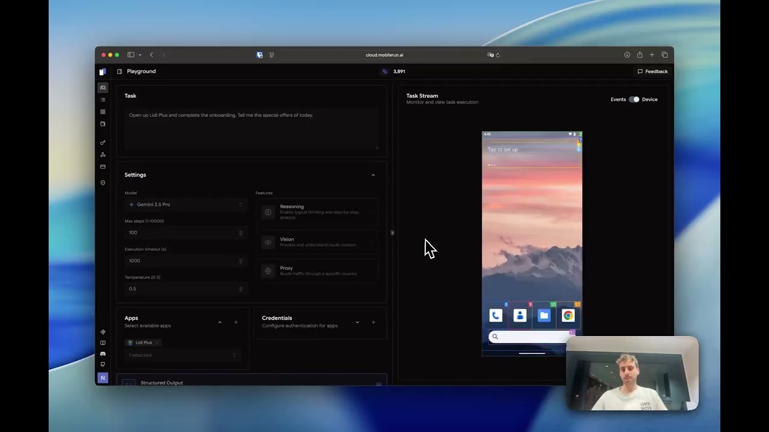Open Safari downloads icon
This screenshot has width=769, height=432.
coord(627,55)
